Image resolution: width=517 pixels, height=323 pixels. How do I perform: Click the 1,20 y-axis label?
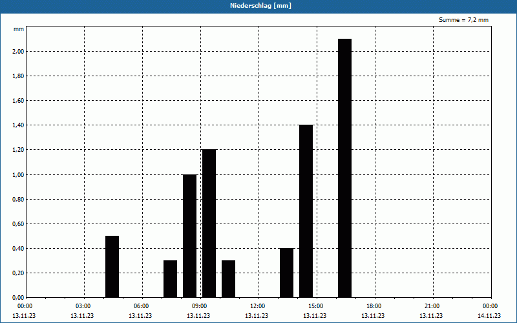[19, 150]
